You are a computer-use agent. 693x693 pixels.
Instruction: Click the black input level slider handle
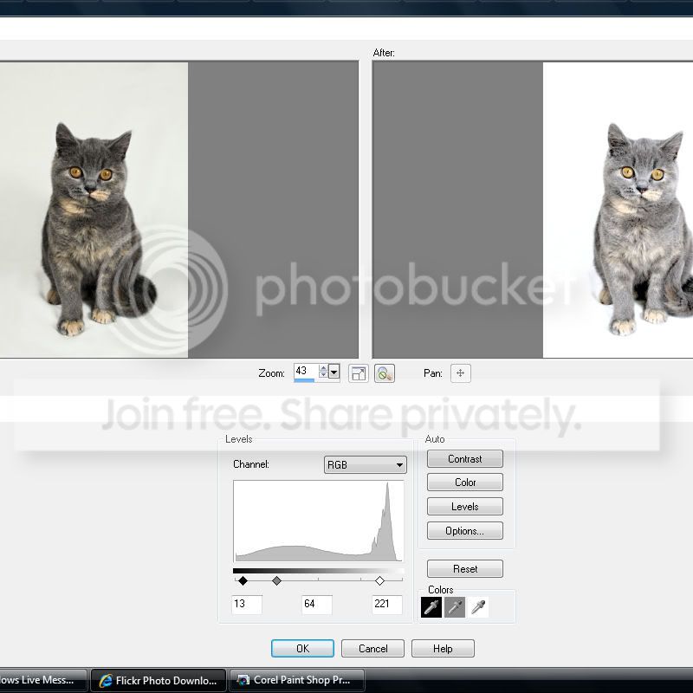click(243, 580)
